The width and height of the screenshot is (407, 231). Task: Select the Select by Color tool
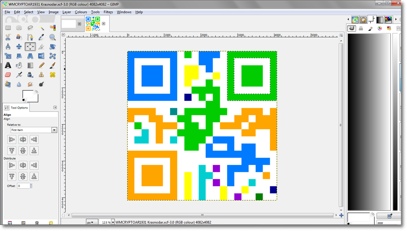click(52, 28)
